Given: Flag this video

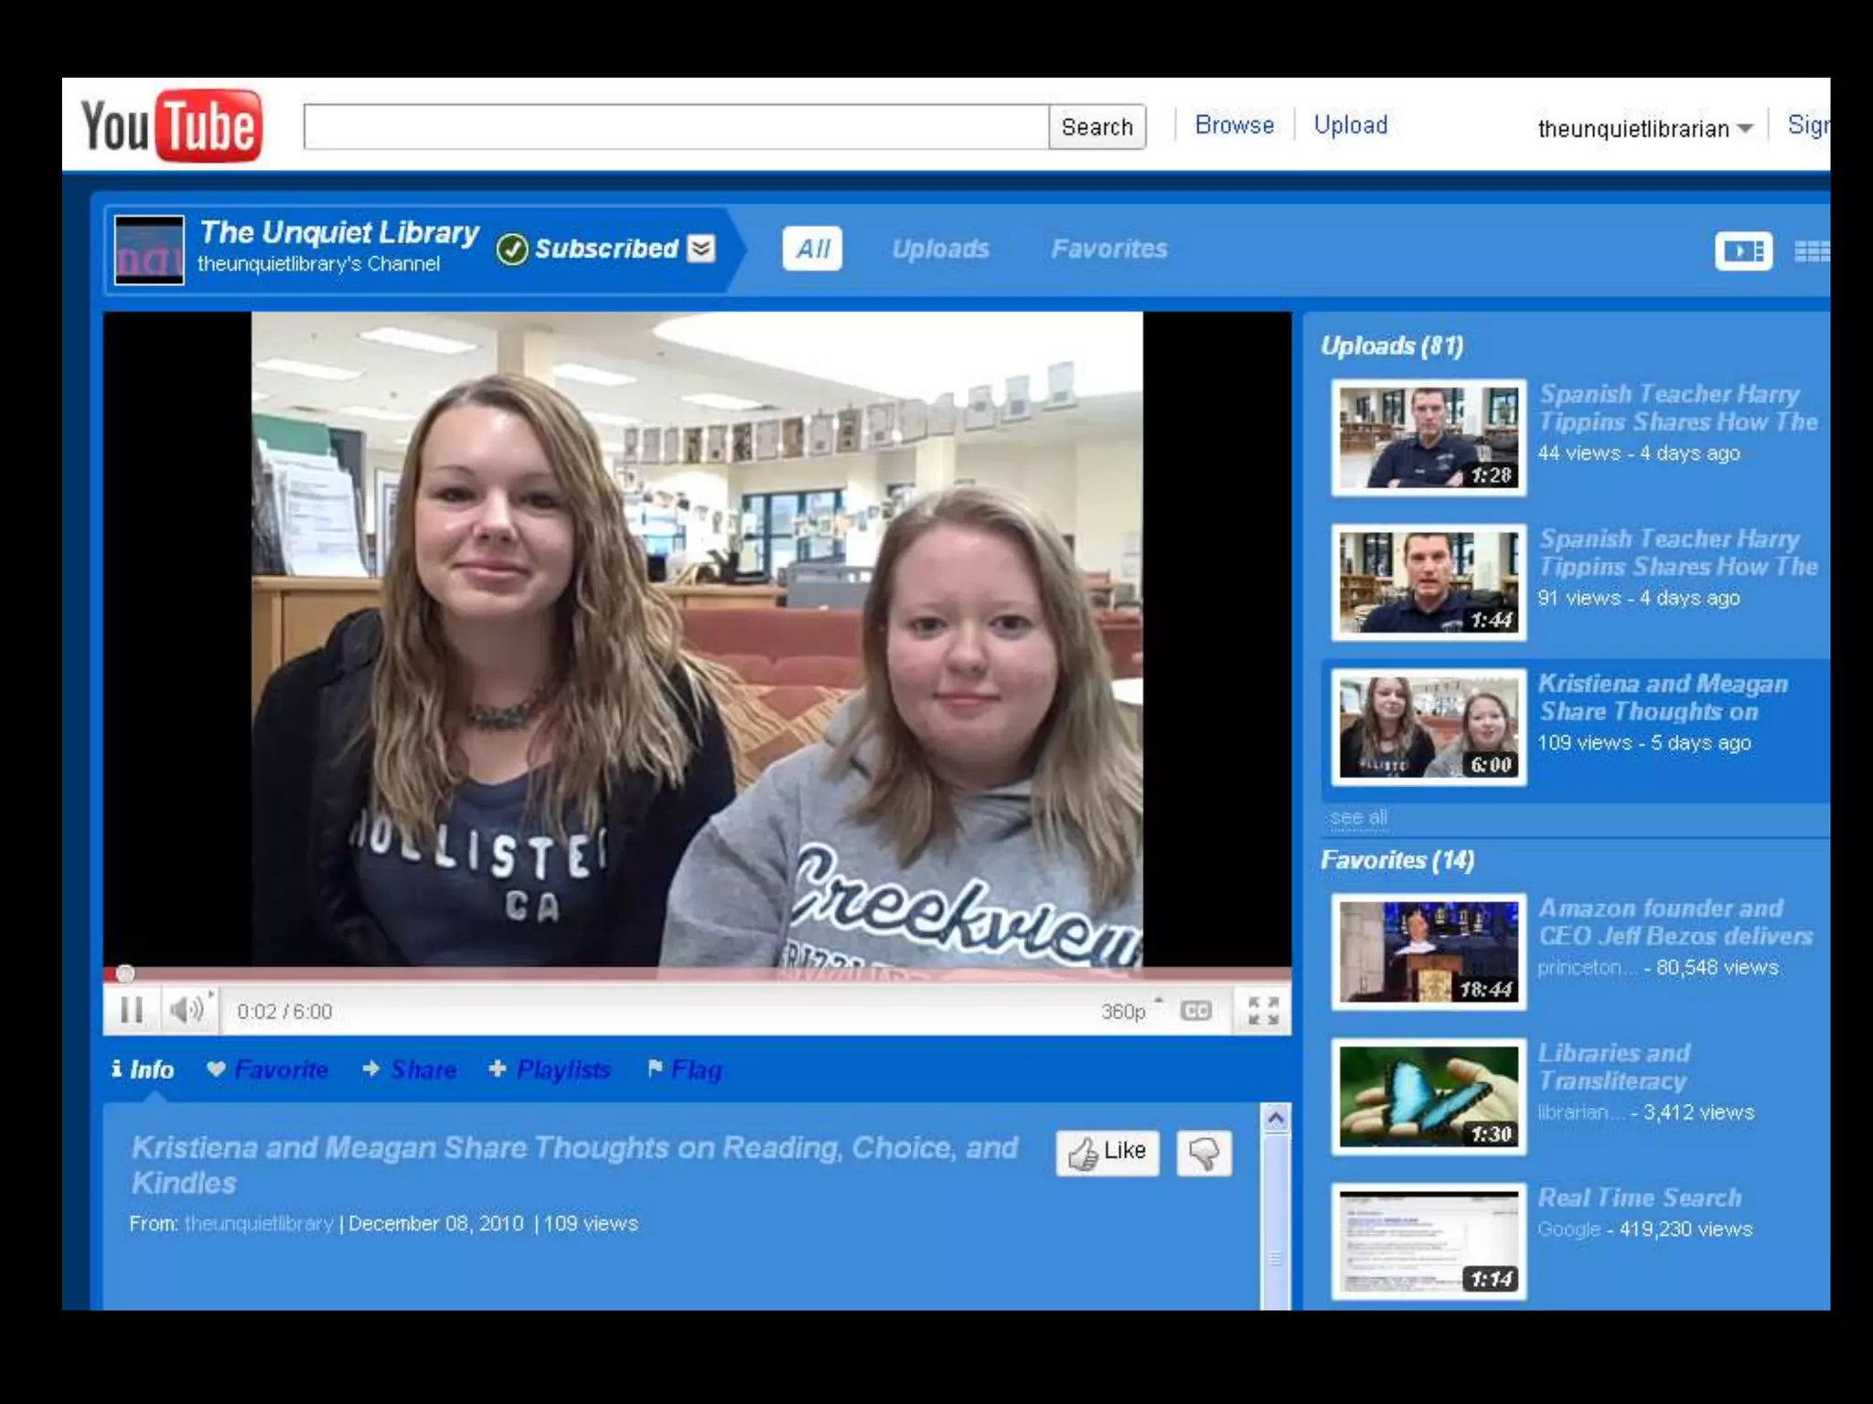Looking at the screenshot, I should click(x=695, y=1069).
